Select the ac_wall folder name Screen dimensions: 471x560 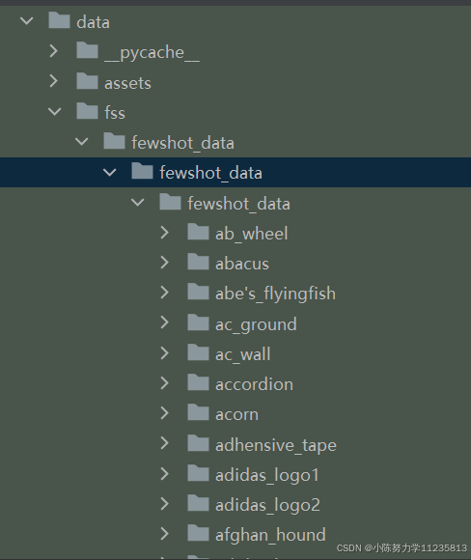243,354
